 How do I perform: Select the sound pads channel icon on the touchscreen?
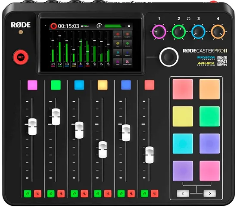[x=87, y=64]
